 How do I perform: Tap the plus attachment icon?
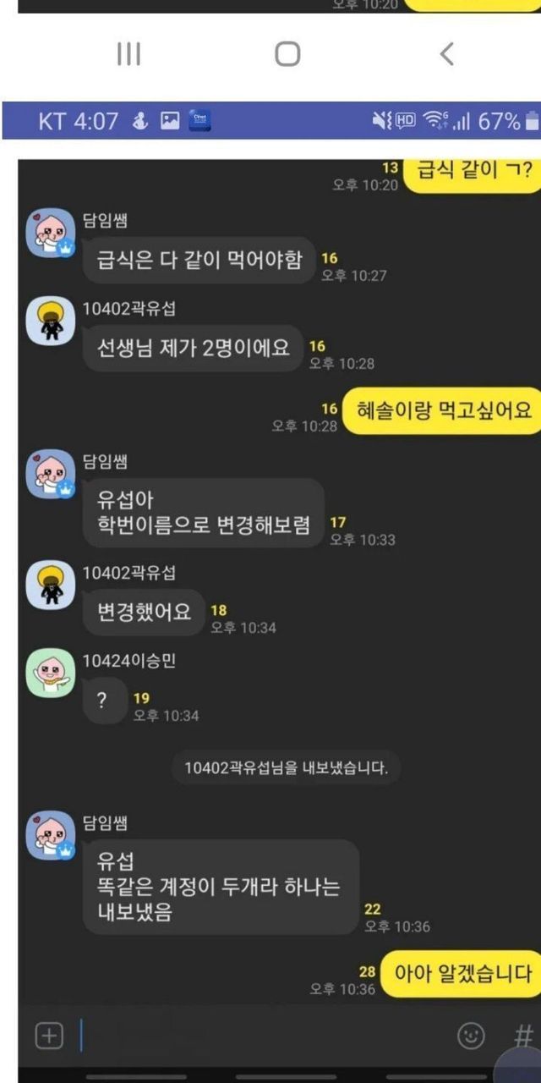pos(49,1036)
